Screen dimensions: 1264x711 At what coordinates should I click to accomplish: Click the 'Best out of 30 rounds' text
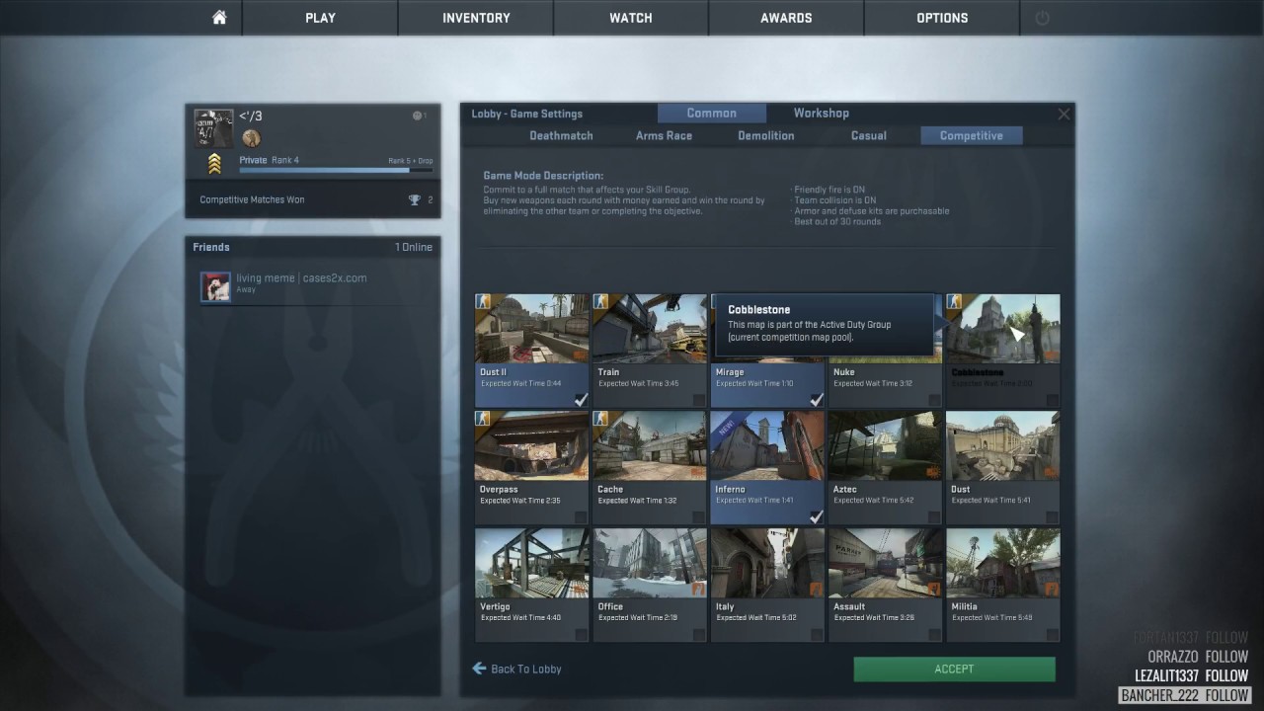point(836,222)
